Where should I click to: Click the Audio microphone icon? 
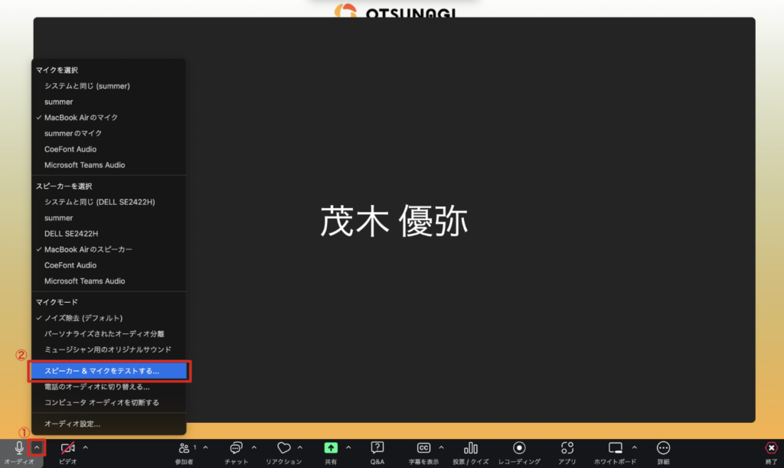coord(20,448)
